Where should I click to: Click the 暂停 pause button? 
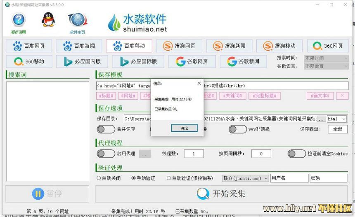47,194
